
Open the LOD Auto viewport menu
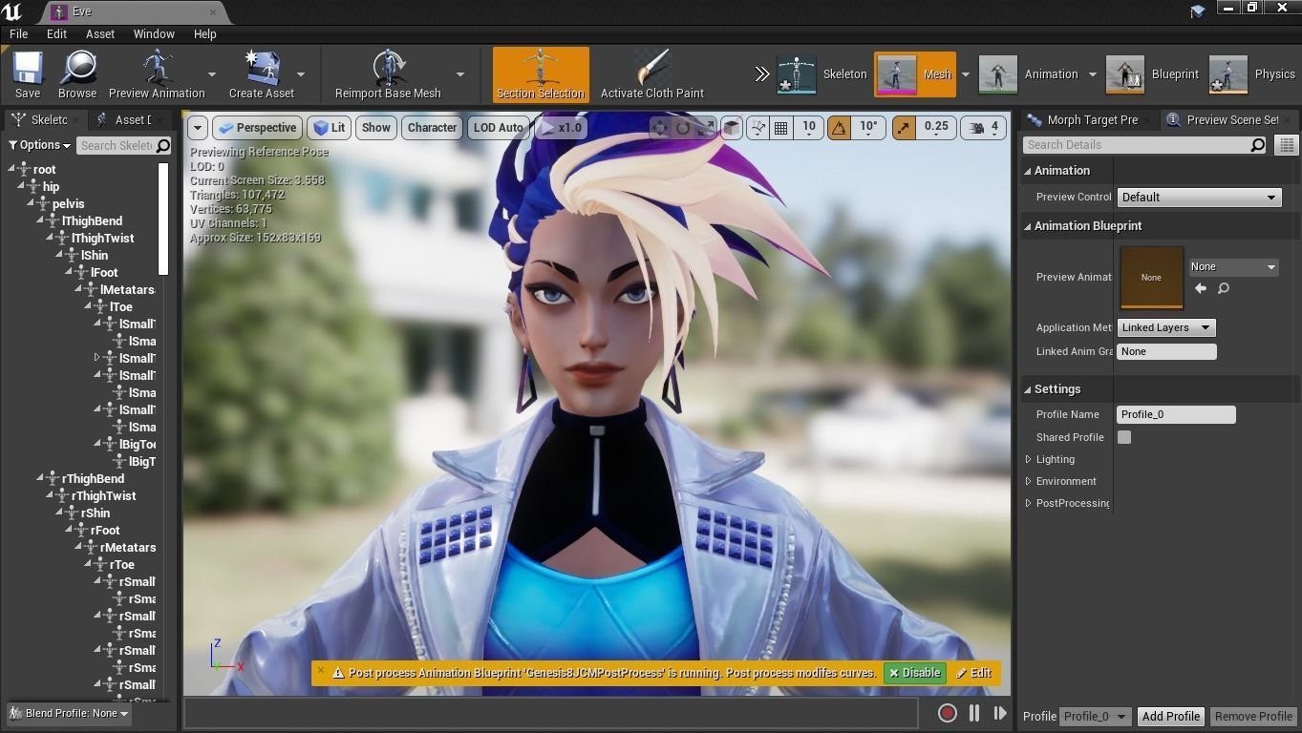[498, 128]
